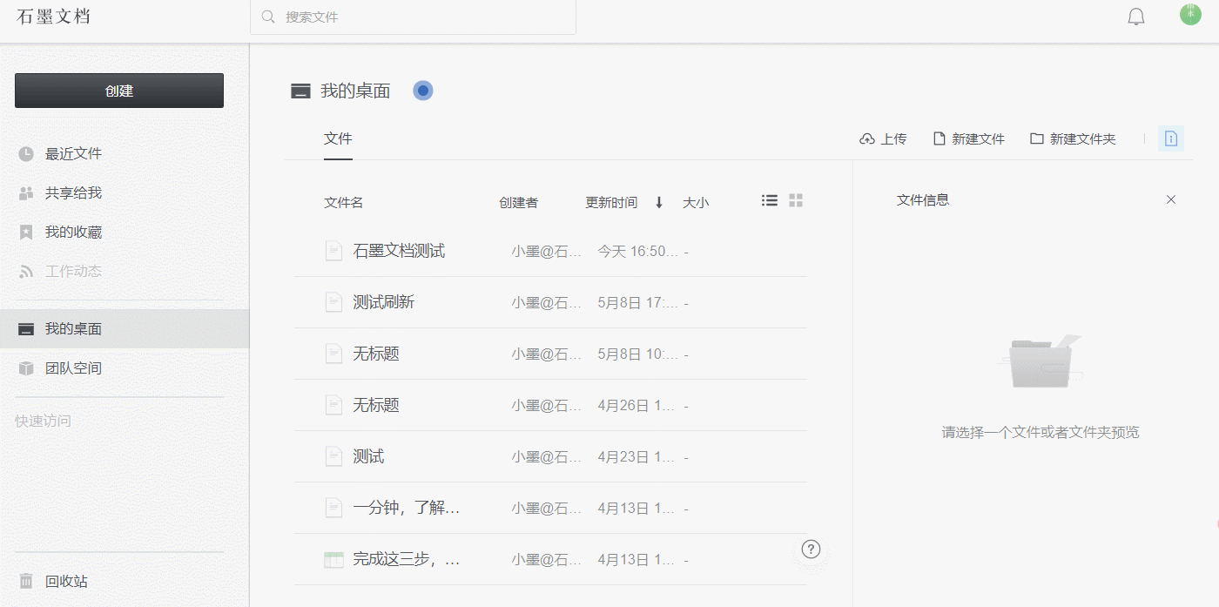Click the 我的收藏 bookmark icon
This screenshot has height=607, width=1219.
coord(26,233)
